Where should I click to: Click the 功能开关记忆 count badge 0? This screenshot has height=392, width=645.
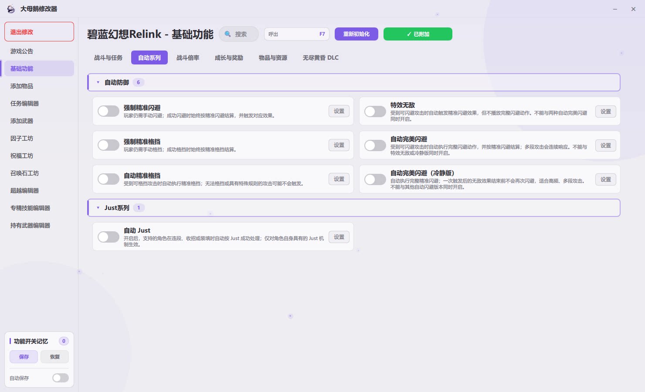click(64, 341)
